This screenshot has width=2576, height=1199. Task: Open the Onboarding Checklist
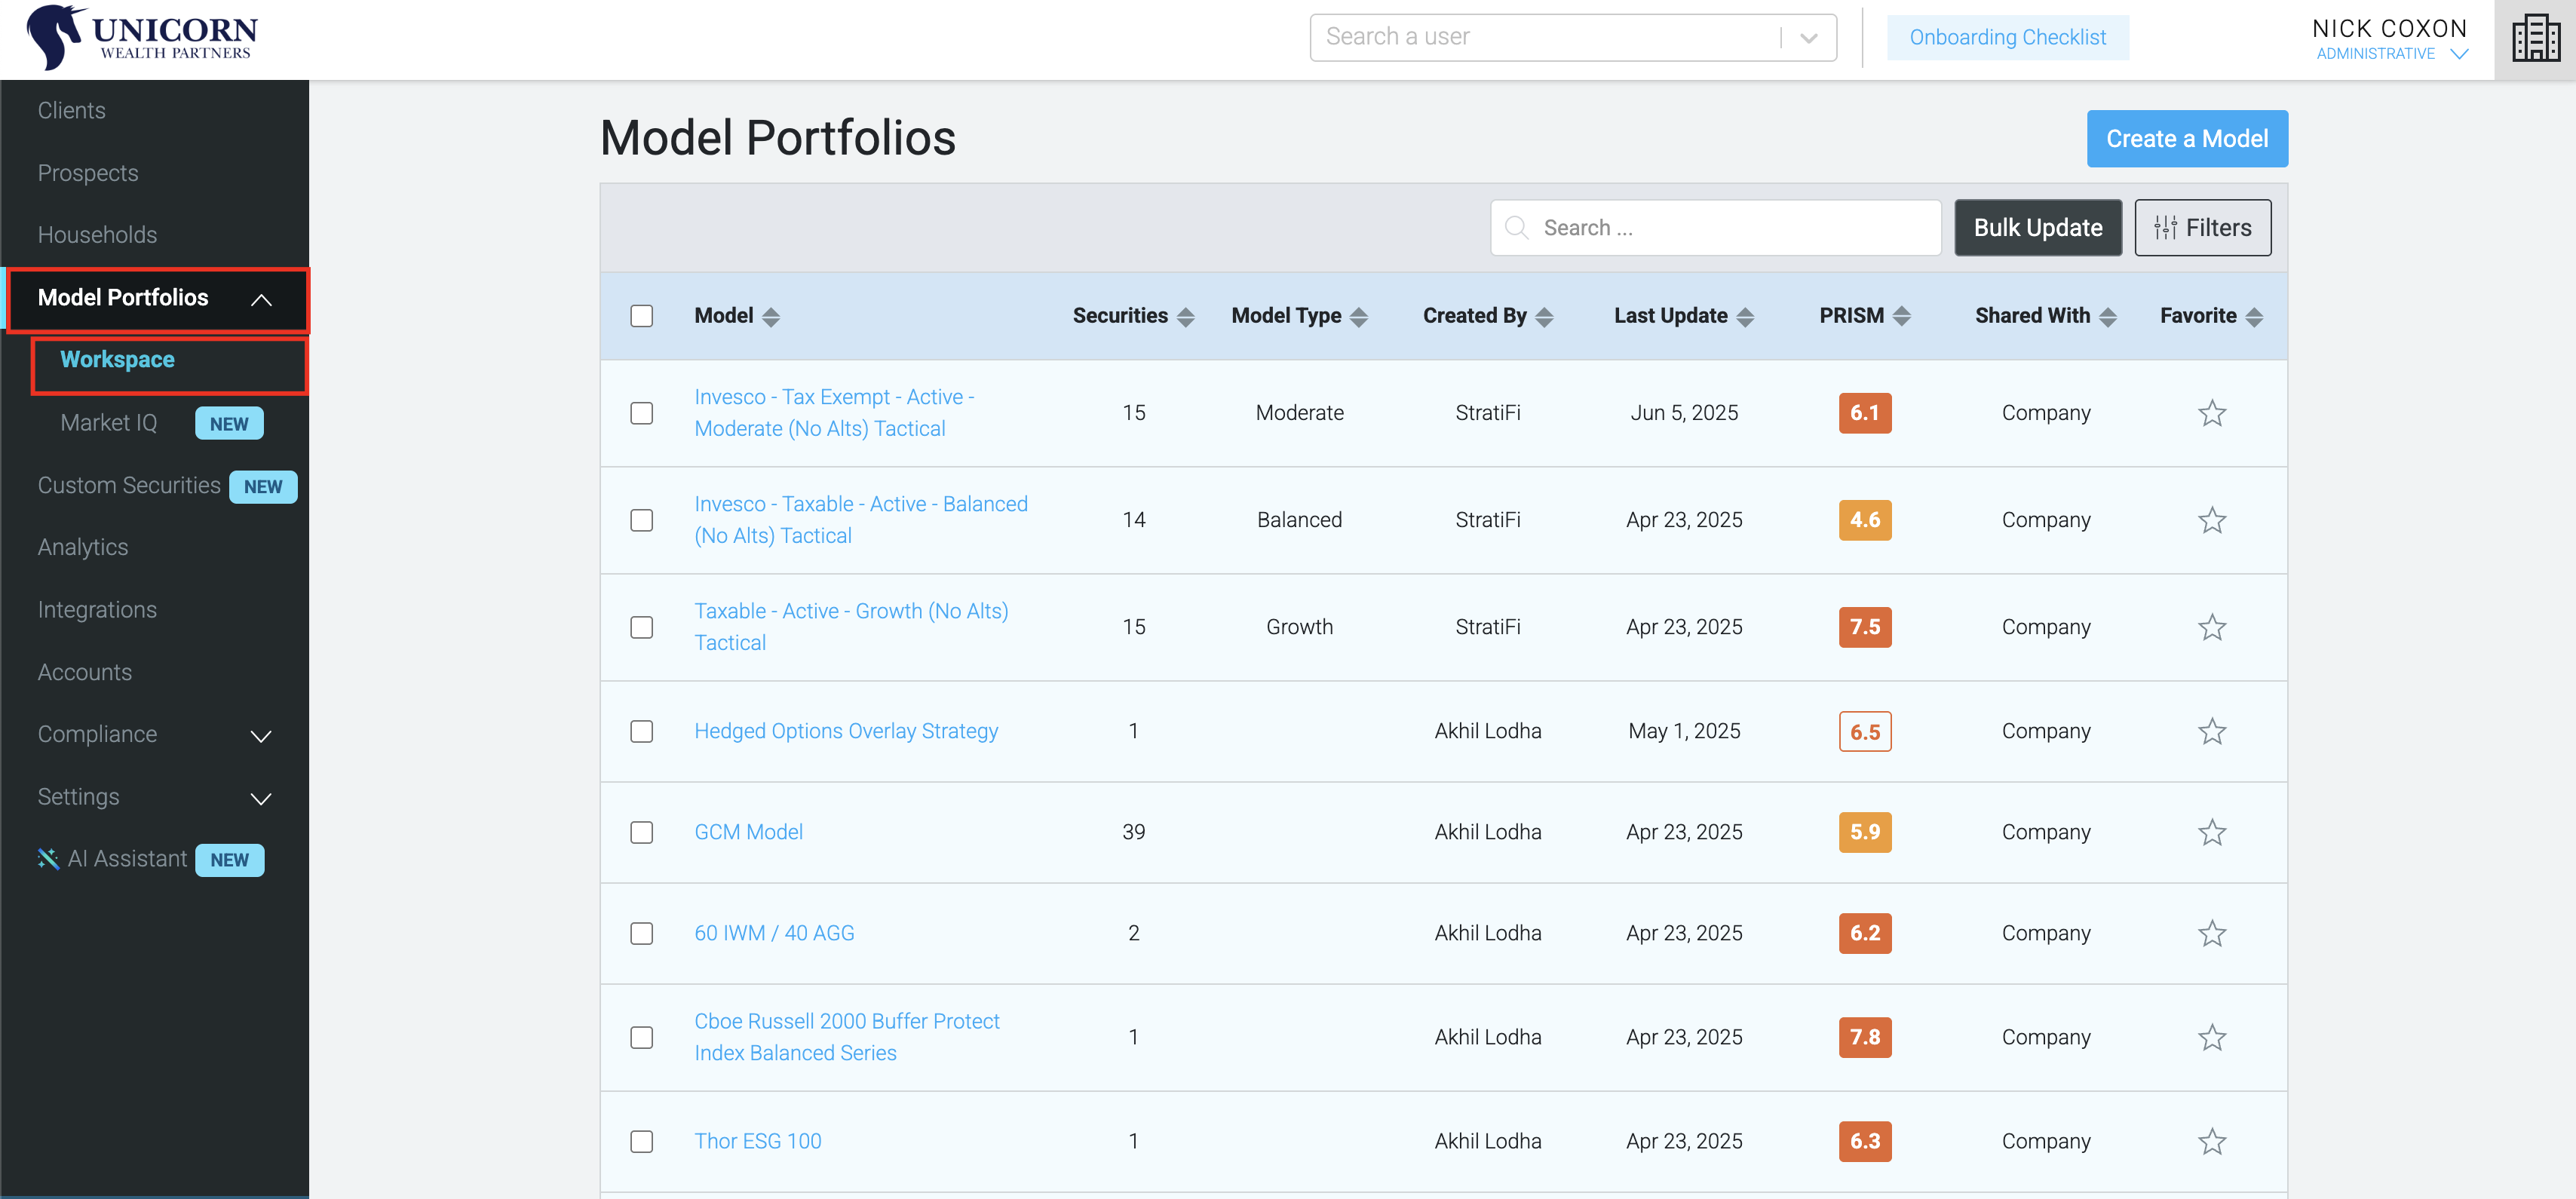[x=2007, y=37]
